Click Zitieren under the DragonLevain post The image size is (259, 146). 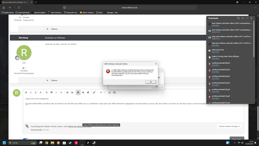(x=54, y=29)
